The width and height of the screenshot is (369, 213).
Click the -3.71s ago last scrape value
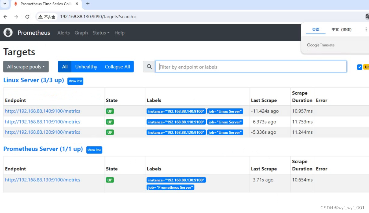[x=262, y=180]
